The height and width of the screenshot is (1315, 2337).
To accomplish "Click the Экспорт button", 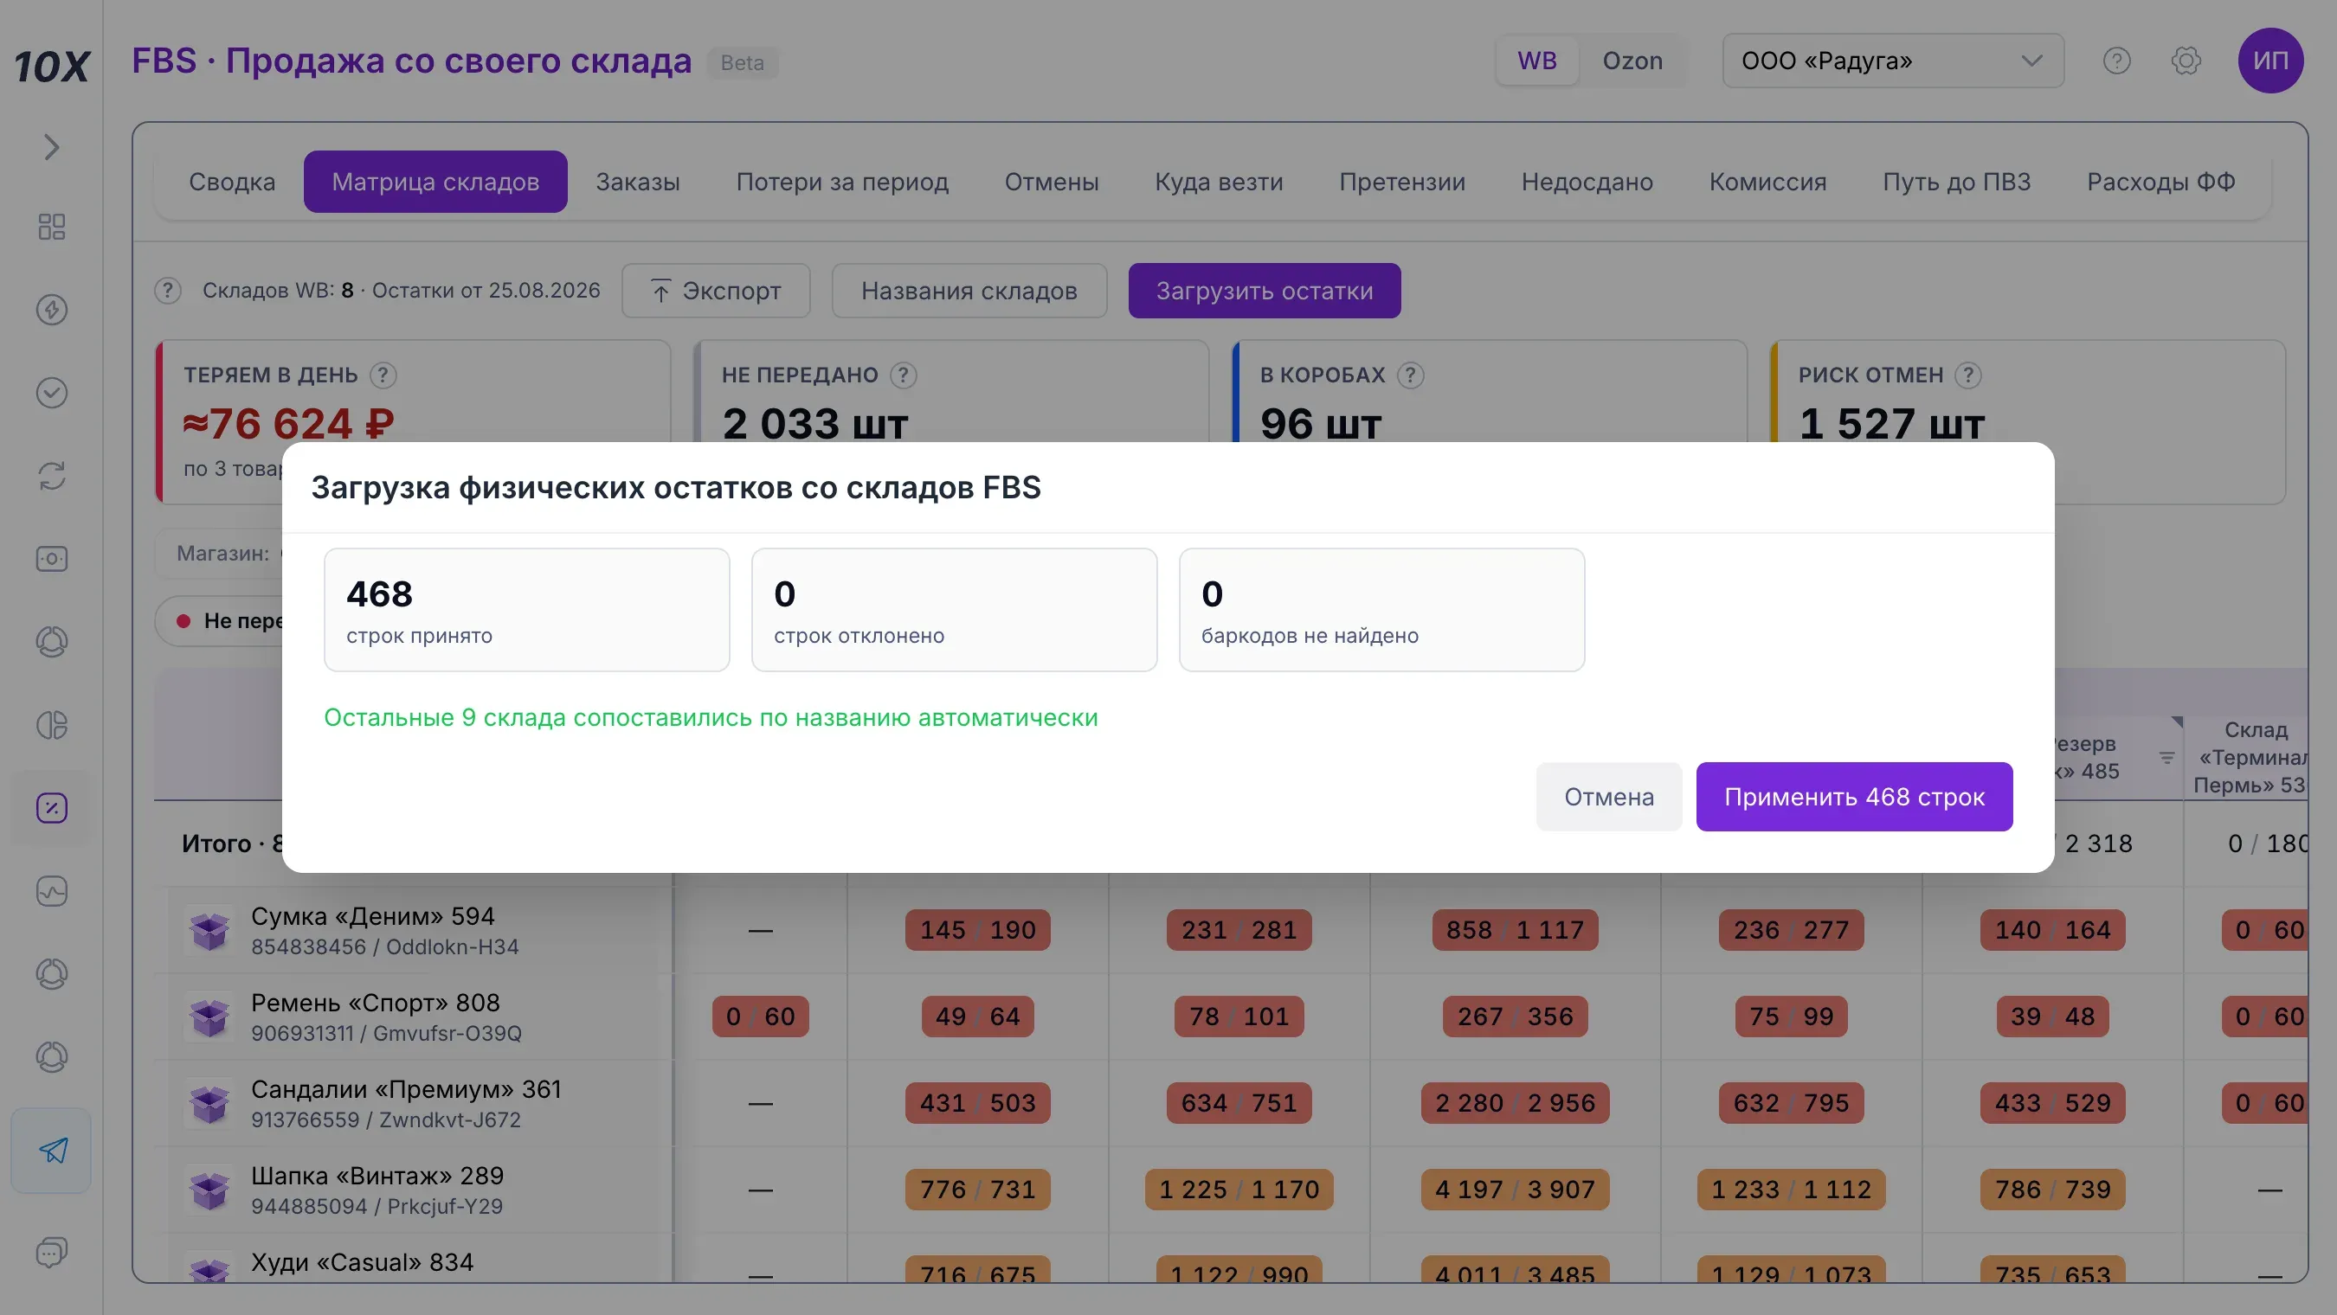I will pyautogui.click(x=716, y=290).
